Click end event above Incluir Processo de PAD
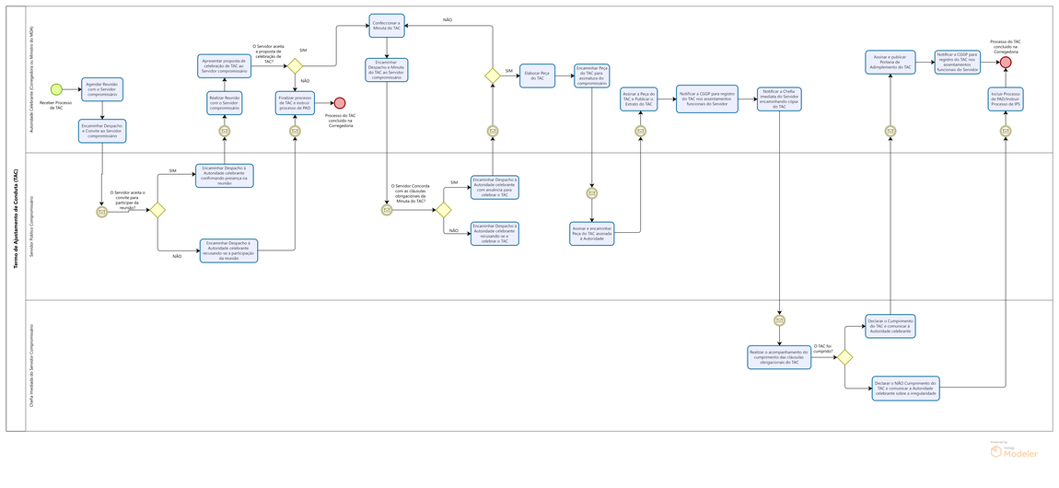The image size is (1059, 488). (1006, 62)
